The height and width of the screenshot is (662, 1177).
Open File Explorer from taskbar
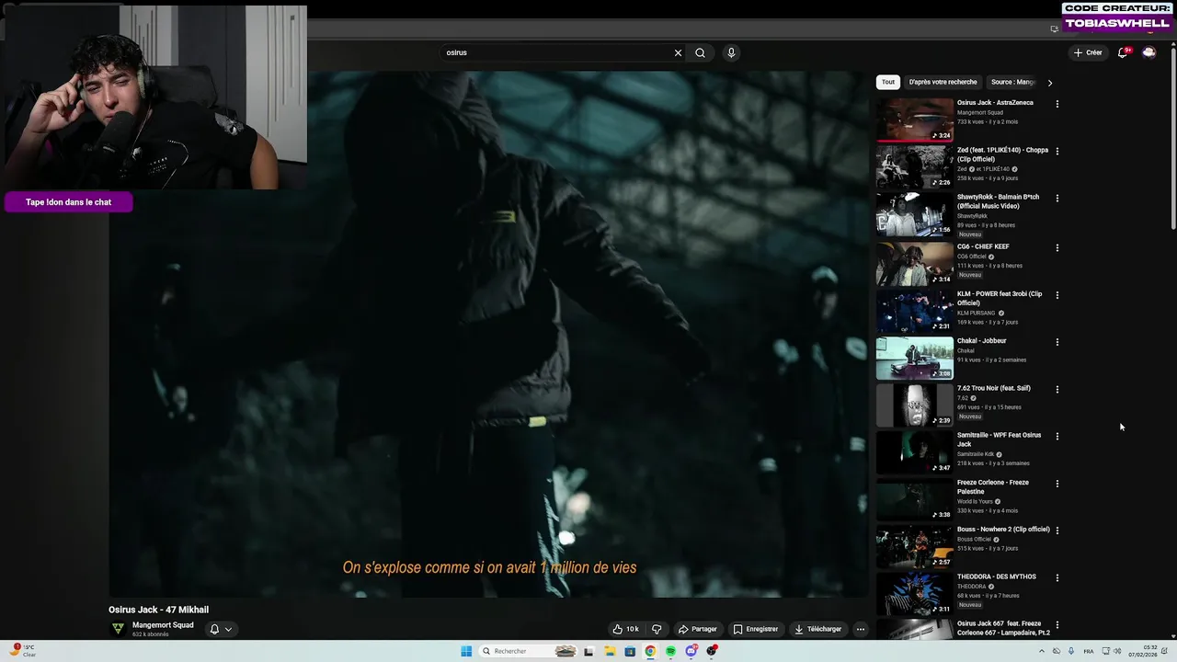coord(609,651)
